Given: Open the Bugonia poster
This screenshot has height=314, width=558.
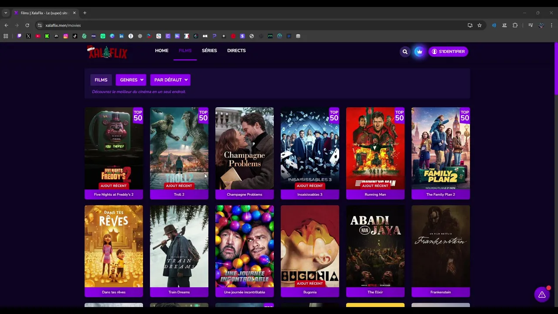Looking at the screenshot, I should [x=310, y=246].
